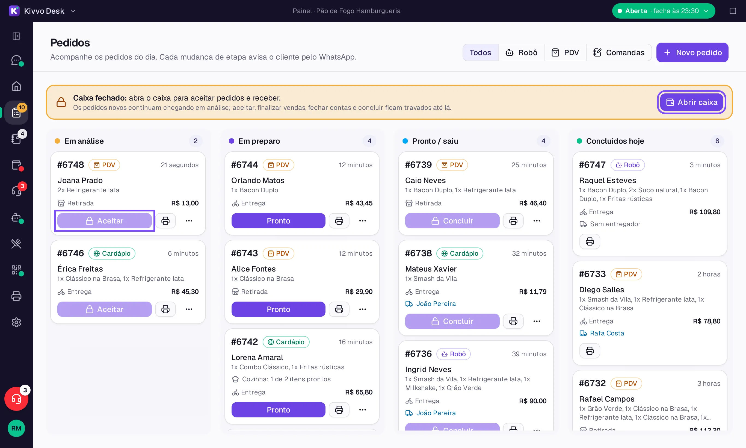Image resolution: width=746 pixels, height=448 pixels.
Task: Print order #6747 of Raquel Esteves
Action: coord(590,241)
